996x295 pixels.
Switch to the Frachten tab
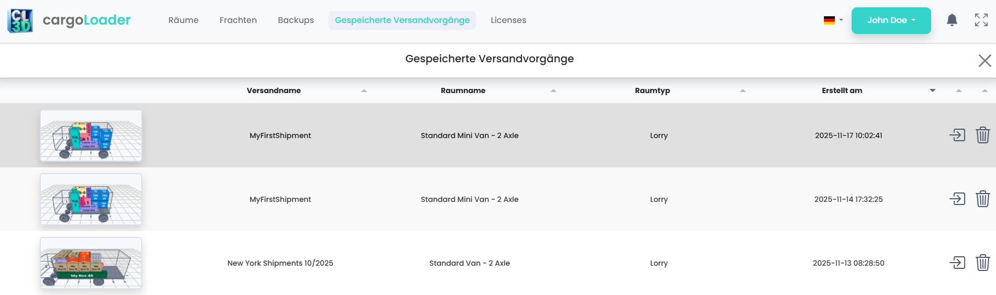click(238, 20)
